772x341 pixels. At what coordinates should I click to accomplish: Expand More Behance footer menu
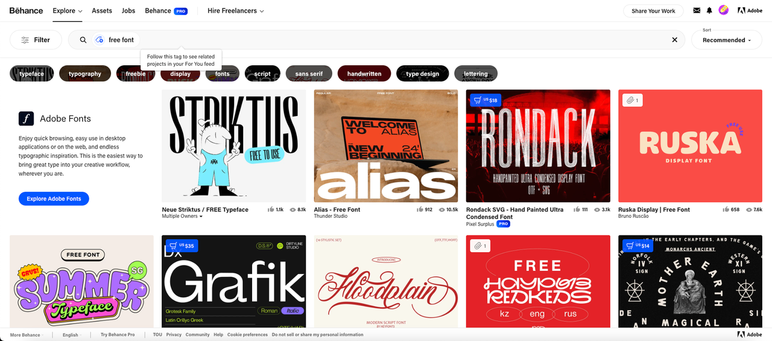click(26, 334)
